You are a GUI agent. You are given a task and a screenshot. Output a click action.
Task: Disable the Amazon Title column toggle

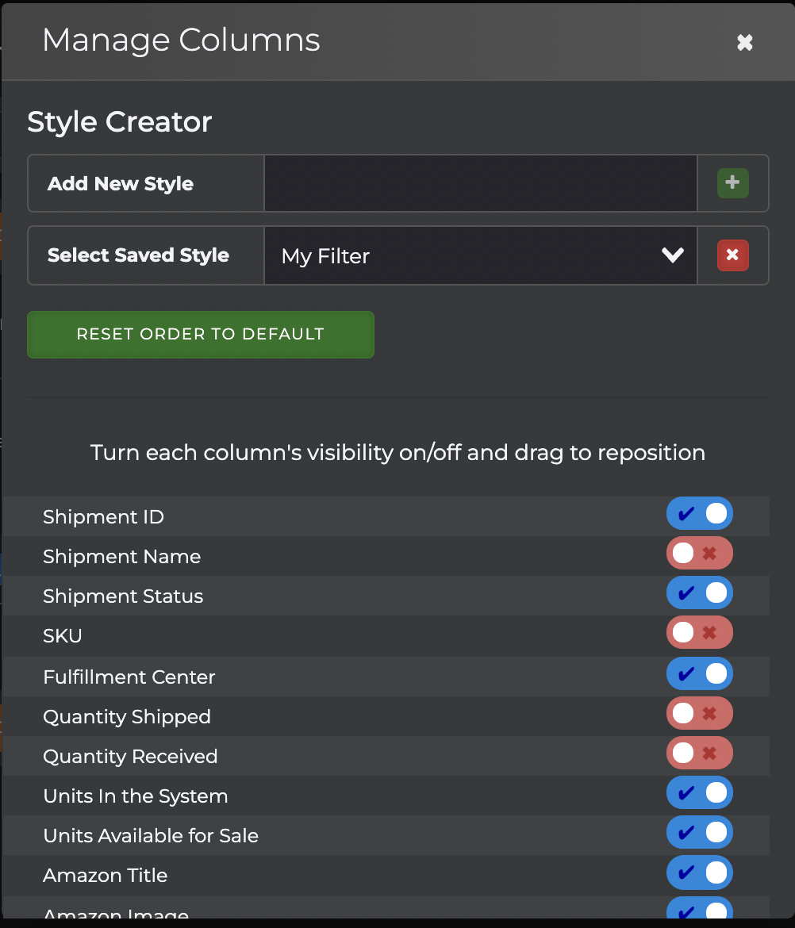(x=699, y=873)
